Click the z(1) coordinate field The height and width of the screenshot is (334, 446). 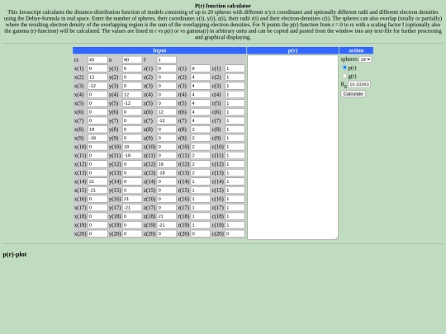(166, 68)
